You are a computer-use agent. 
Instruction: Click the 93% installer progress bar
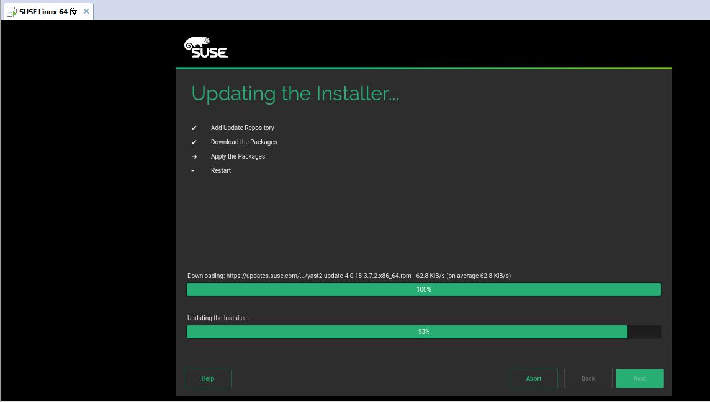424,331
